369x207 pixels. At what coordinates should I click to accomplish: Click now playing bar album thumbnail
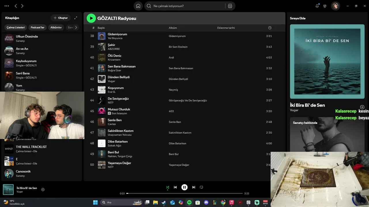8,189
